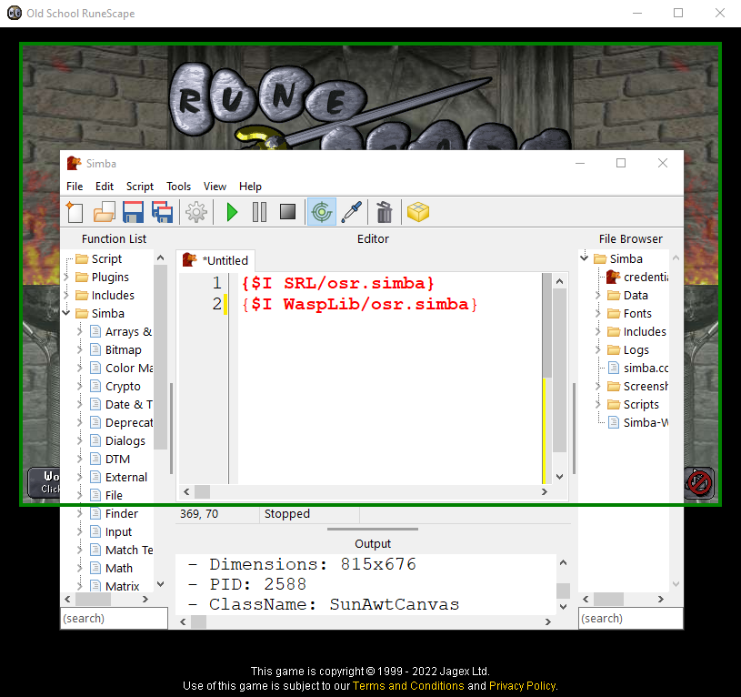The image size is (741, 697).
Task: Select the Scripts folder in File Browser
Action: click(633, 404)
